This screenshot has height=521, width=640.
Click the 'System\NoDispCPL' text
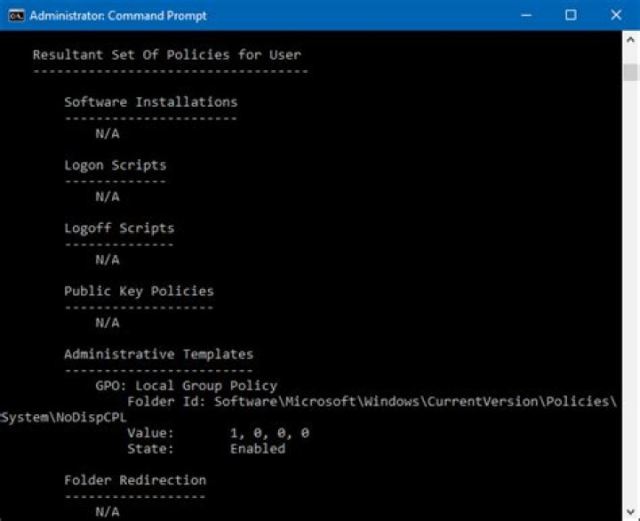[x=64, y=418]
